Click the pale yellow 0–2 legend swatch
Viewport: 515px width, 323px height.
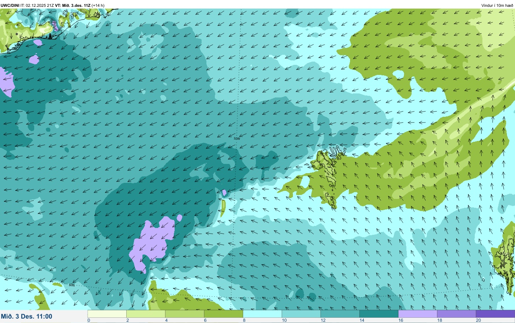107,314
